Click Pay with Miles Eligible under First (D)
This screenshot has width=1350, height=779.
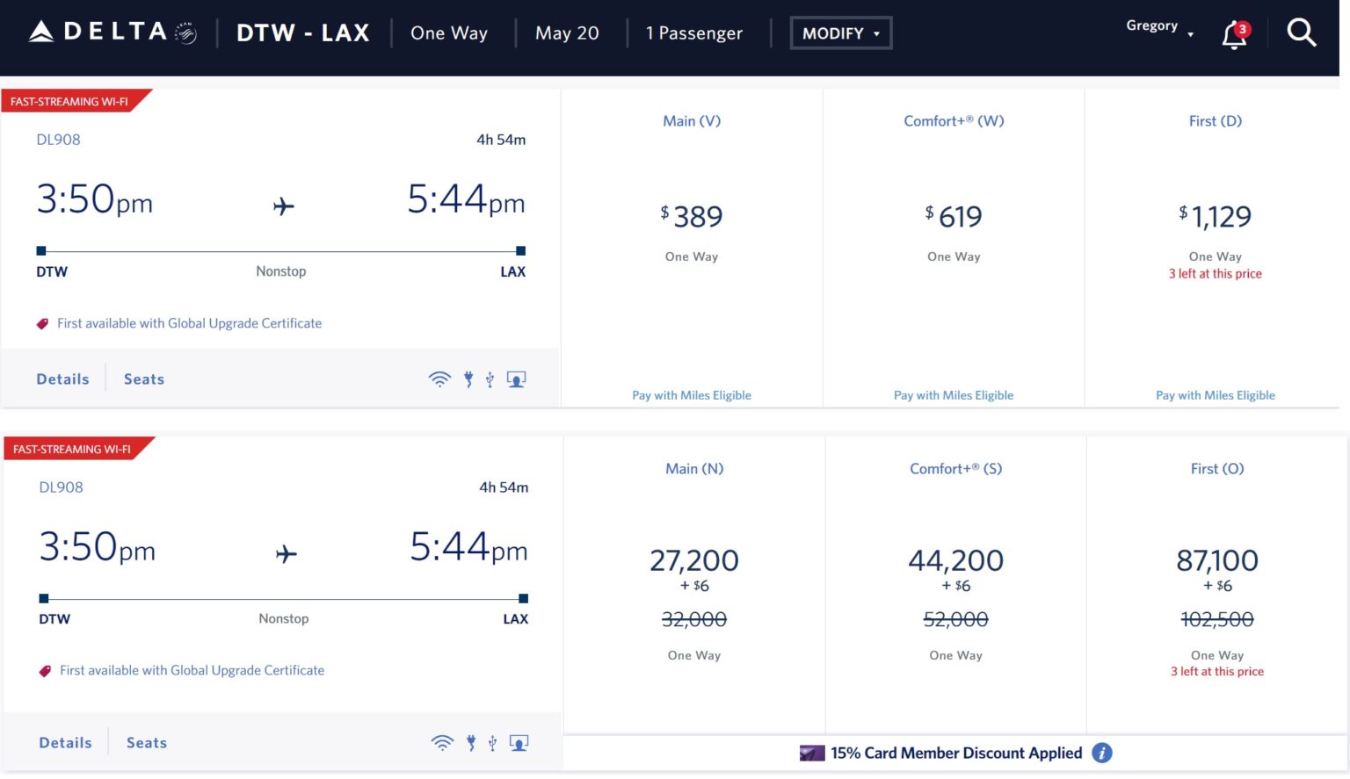coord(1216,394)
